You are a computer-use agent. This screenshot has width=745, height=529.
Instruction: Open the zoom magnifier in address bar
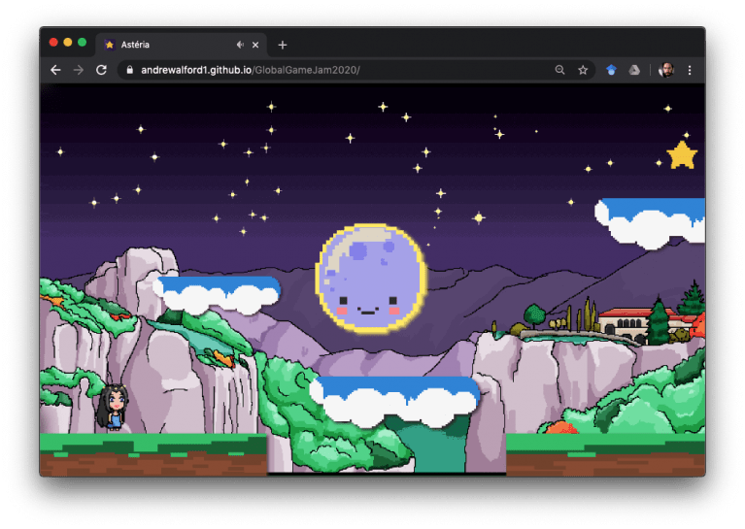click(559, 70)
